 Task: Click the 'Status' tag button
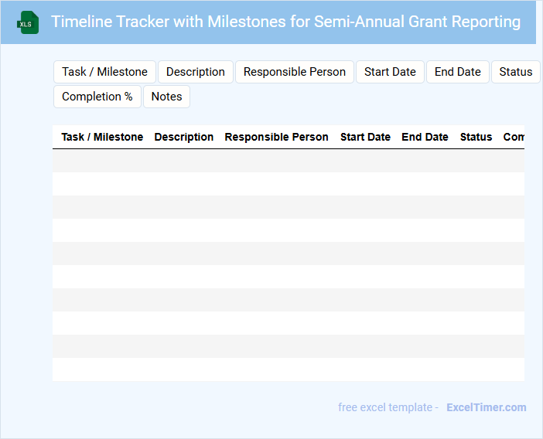coord(515,72)
